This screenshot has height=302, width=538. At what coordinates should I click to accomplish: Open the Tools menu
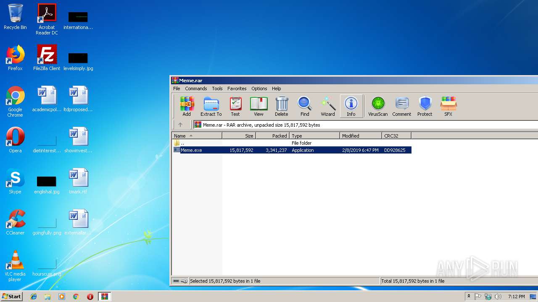(217, 89)
